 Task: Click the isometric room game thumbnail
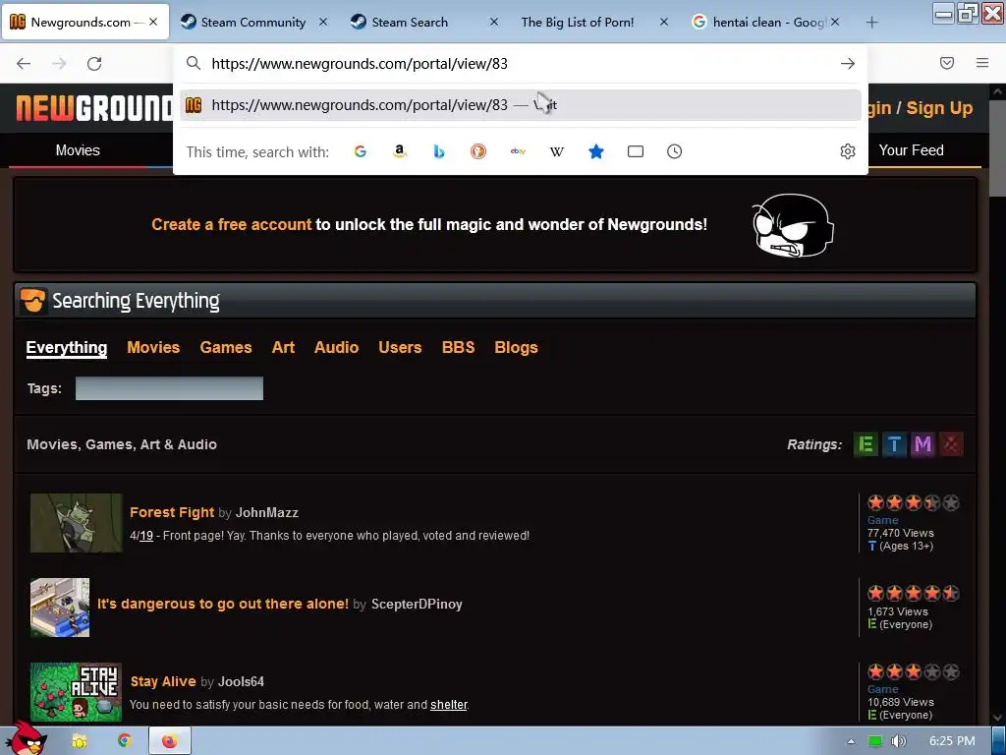[60, 608]
